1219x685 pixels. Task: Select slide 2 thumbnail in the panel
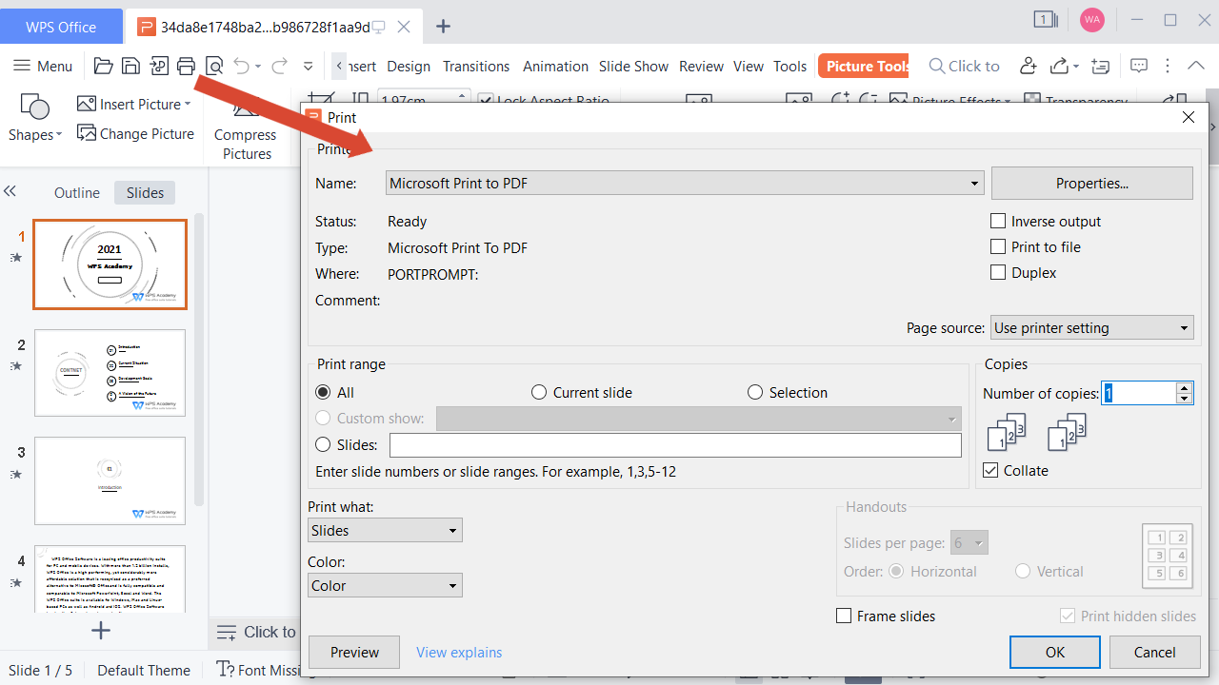[x=110, y=373]
